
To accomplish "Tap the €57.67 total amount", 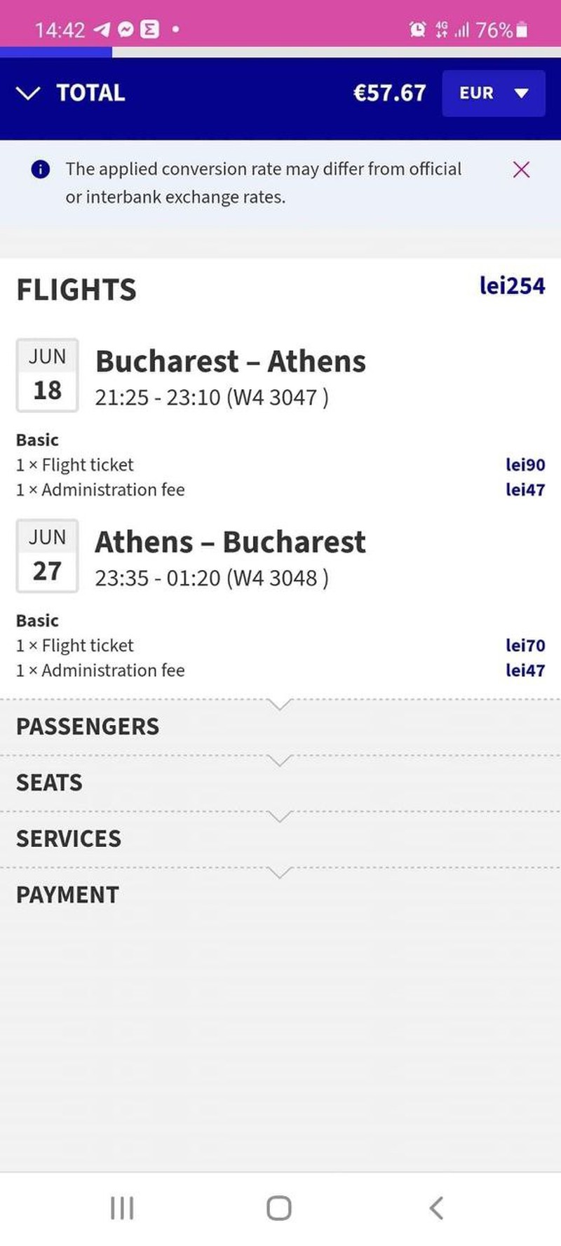I will click(390, 93).
